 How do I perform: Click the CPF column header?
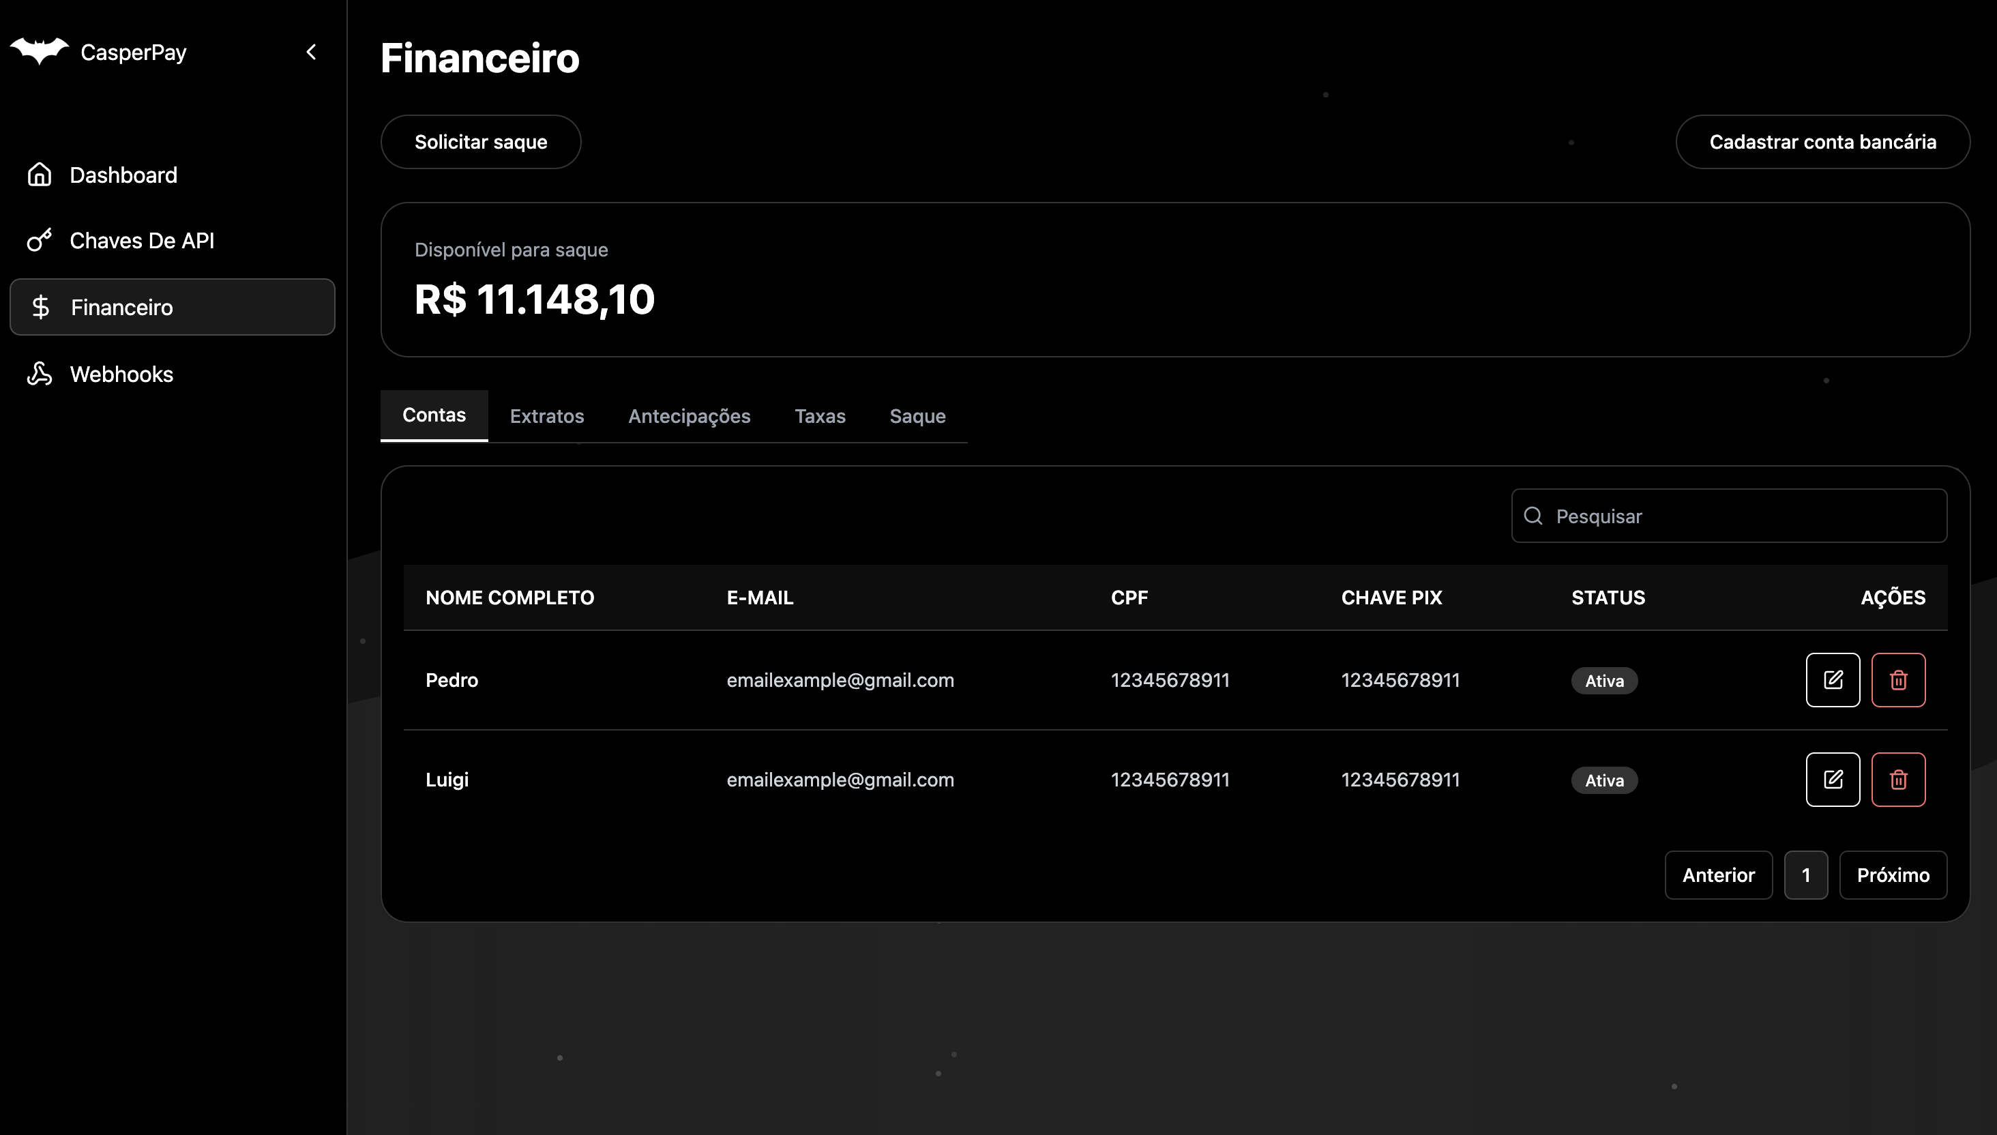1129,598
